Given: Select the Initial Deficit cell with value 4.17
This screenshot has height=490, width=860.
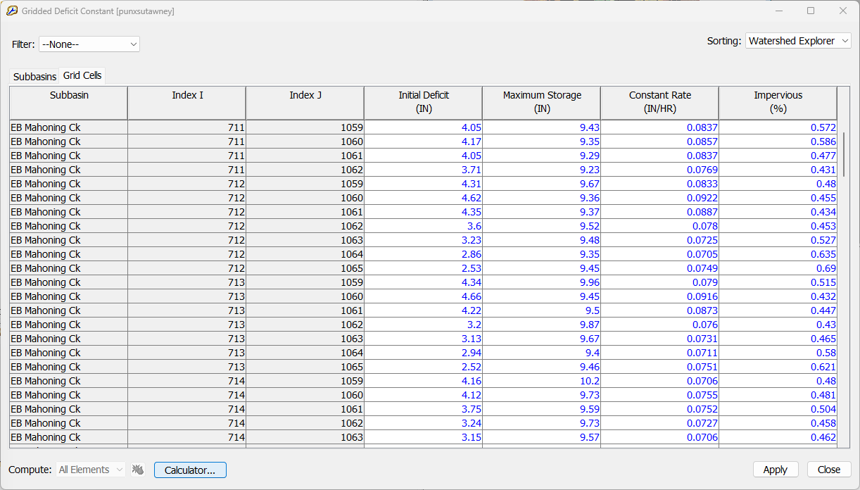Looking at the screenshot, I should tap(424, 142).
